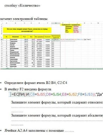Click the 'Мальковская' surname cell
The height and width of the screenshot is (135, 103).
[x=15, y=54]
